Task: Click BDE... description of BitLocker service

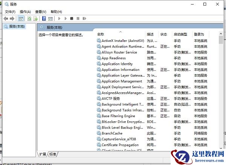Action: pos(151,122)
